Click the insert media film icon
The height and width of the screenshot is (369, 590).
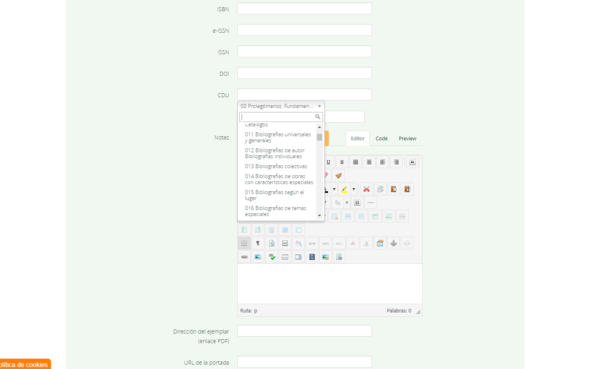pyautogui.click(x=312, y=257)
